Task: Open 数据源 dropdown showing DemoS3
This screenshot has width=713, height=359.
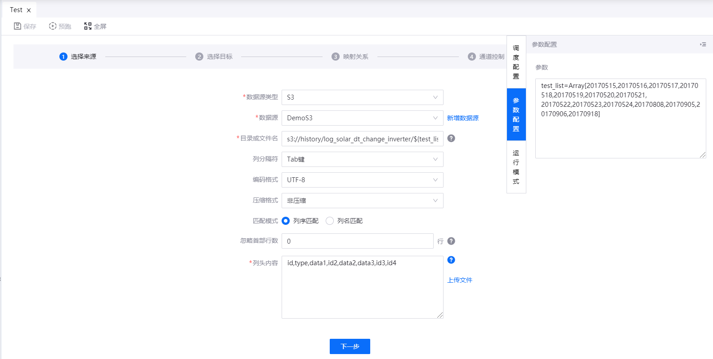Action: click(363, 118)
